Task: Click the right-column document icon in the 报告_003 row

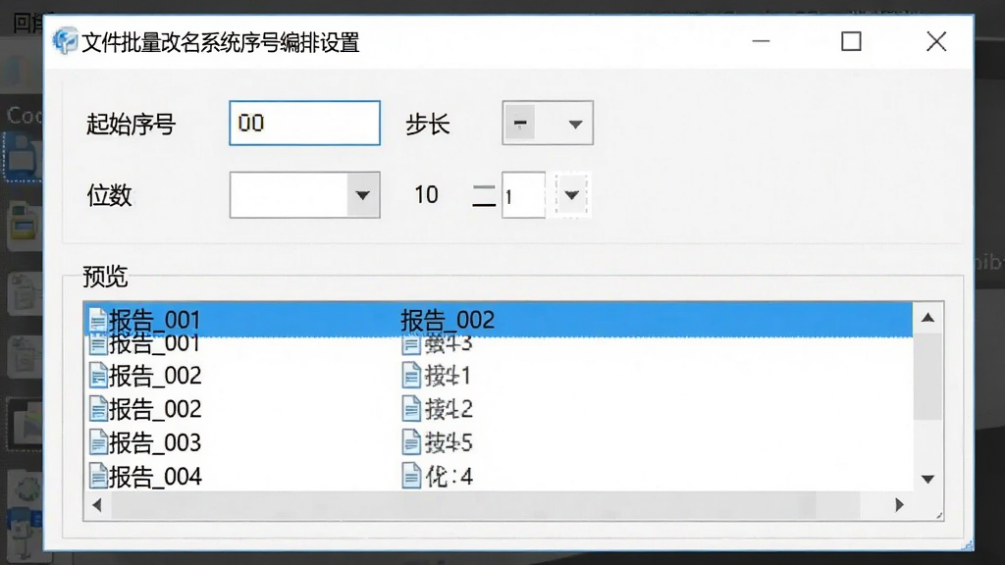Action: (x=411, y=442)
